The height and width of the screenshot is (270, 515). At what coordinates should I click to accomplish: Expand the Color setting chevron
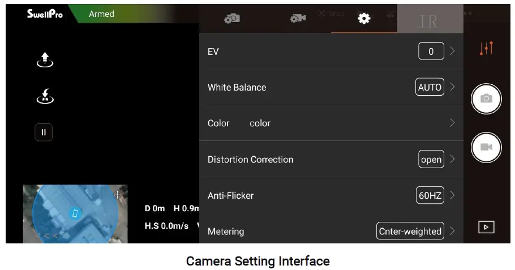point(452,123)
